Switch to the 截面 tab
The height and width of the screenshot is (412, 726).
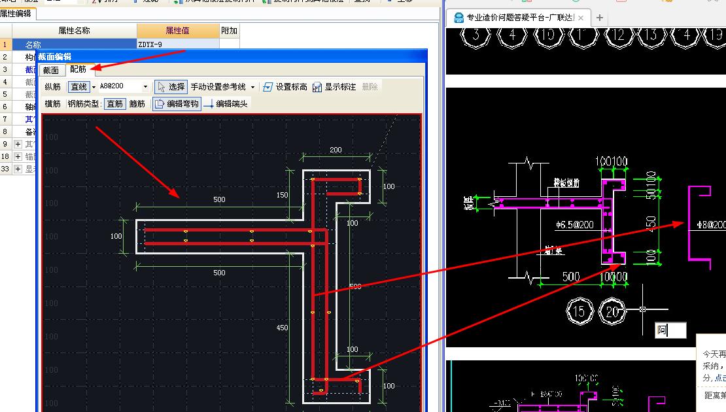point(51,71)
